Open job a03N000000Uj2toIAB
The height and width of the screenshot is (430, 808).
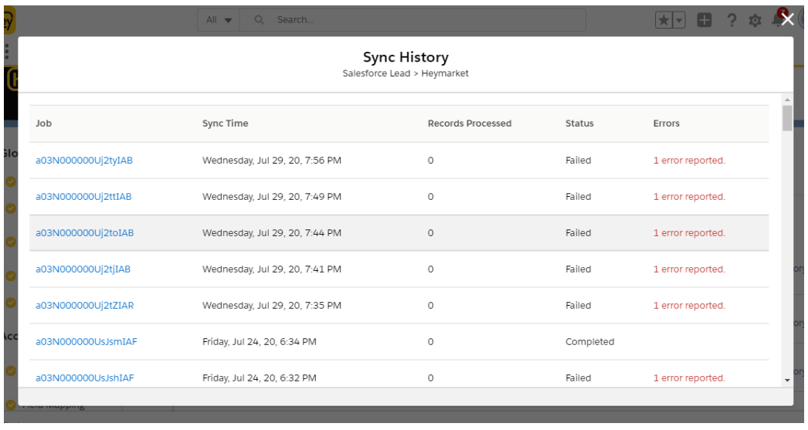84,233
